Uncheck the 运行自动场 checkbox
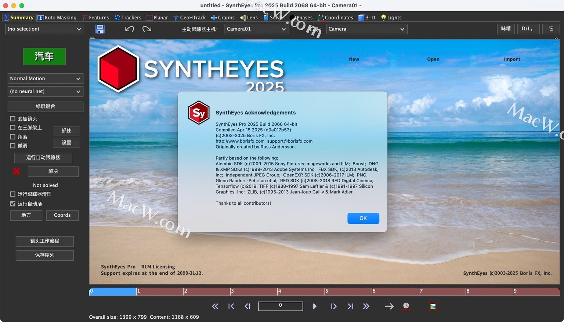The image size is (564, 322). coord(13,204)
